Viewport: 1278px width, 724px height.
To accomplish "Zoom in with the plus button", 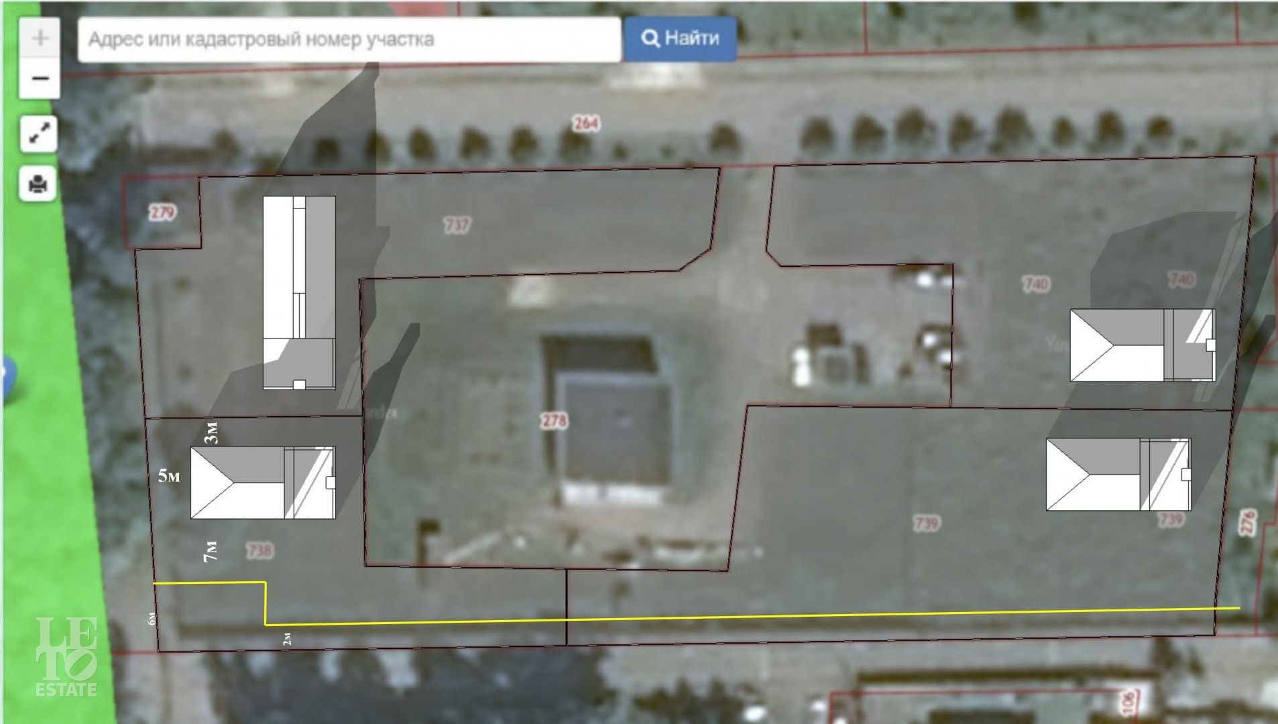I will click(40, 38).
